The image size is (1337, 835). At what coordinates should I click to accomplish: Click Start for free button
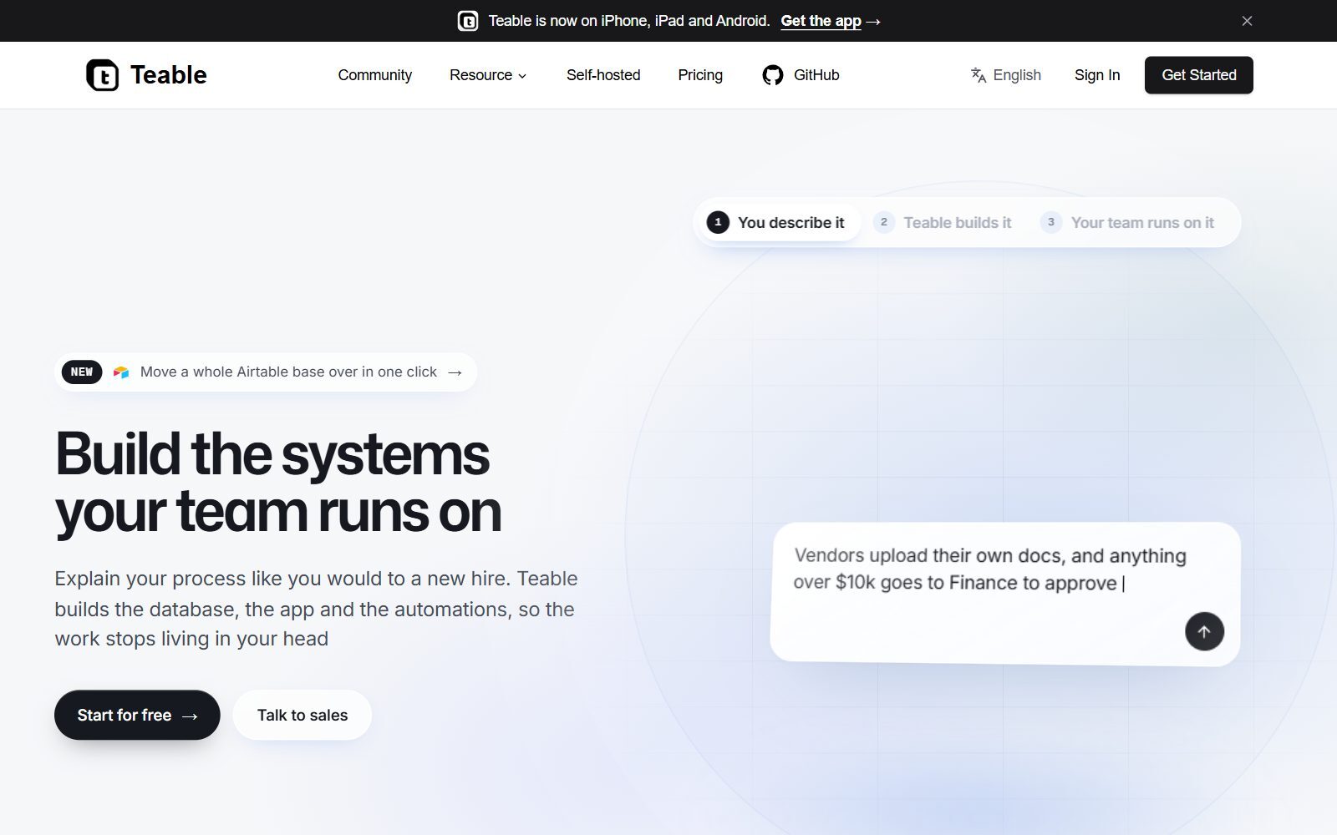(137, 715)
